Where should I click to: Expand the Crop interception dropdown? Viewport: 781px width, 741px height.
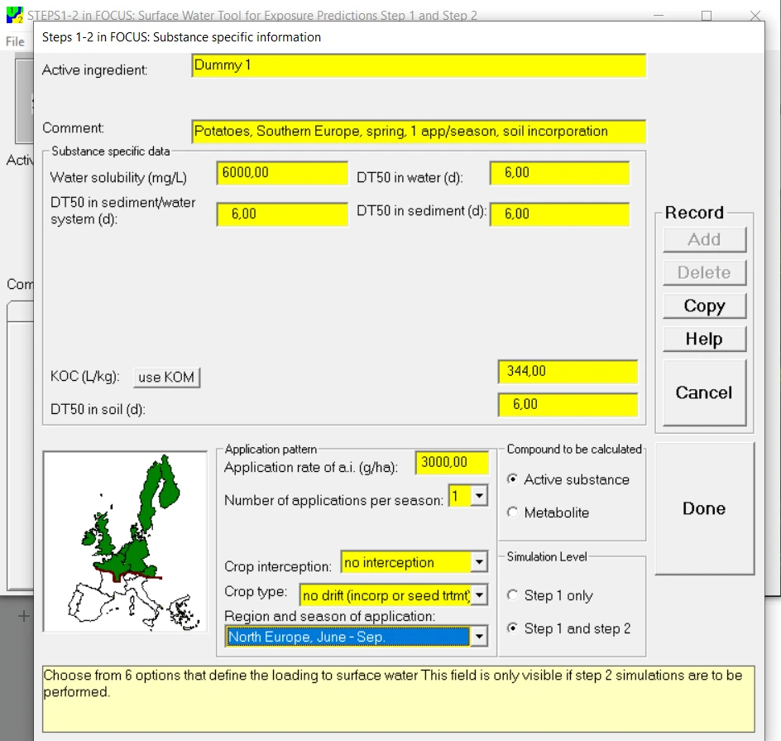(x=479, y=563)
